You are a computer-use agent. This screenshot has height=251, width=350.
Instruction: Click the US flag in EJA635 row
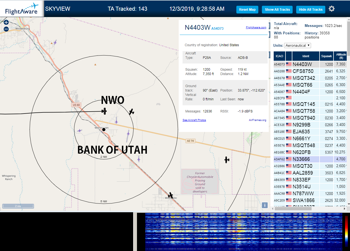tap(289, 132)
